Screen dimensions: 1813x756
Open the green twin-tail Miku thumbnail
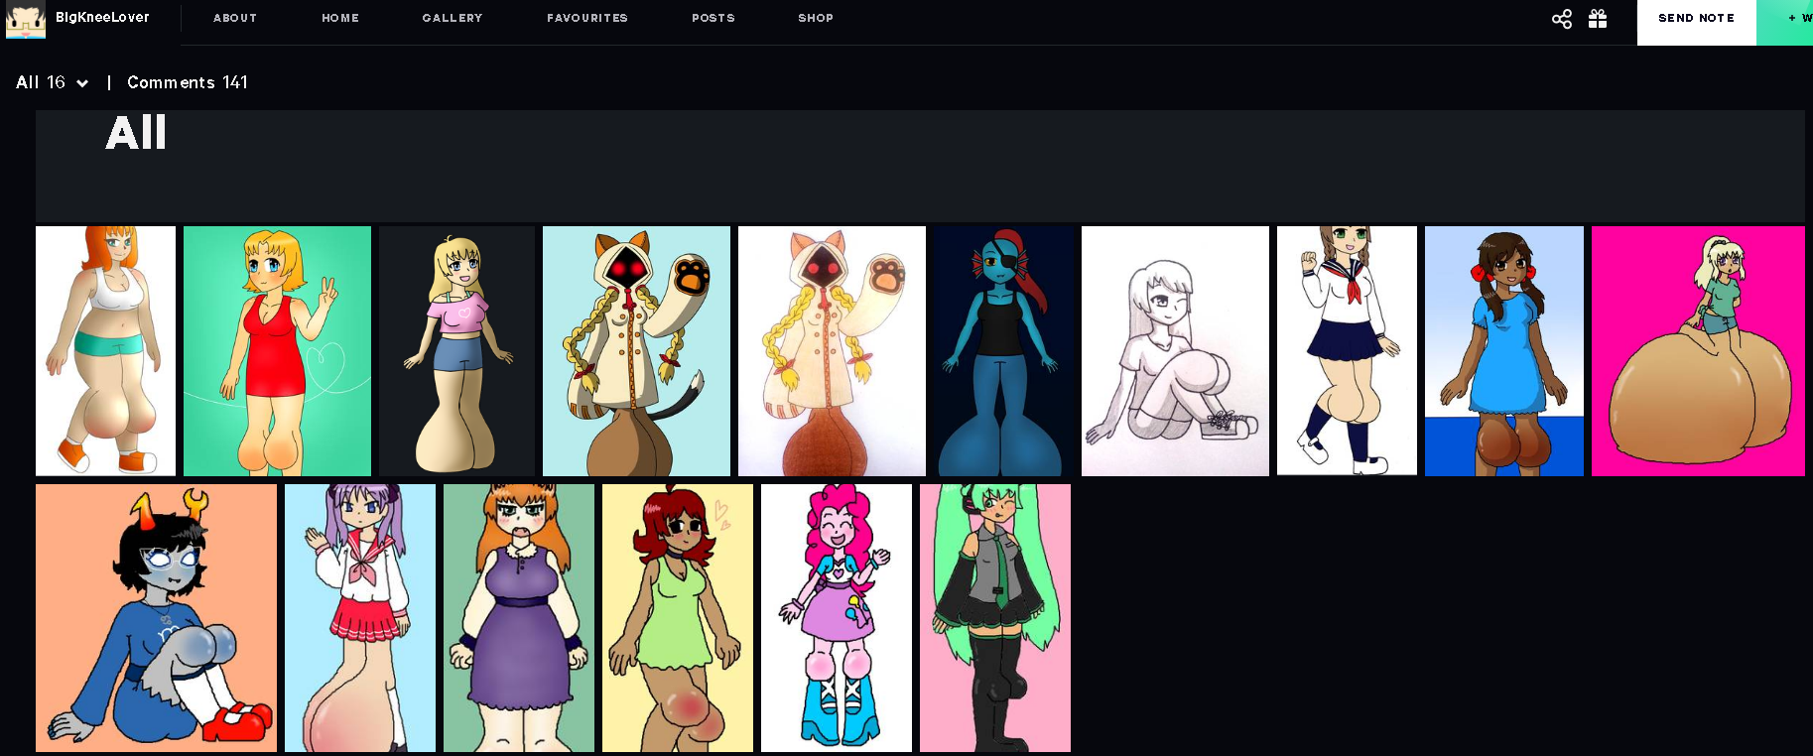994,617
